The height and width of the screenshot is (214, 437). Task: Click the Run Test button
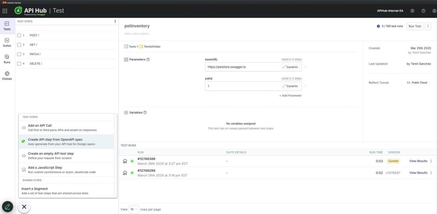pyautogui.click(x=414, y=26)
